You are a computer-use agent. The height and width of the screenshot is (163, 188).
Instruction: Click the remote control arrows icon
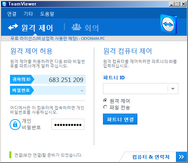(13, 27)
